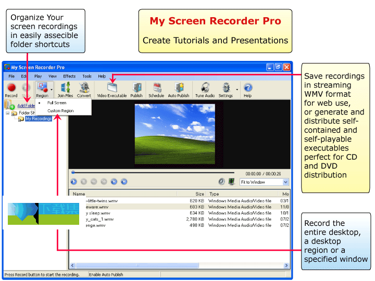Open the Schedule tool

coord(156,90)
